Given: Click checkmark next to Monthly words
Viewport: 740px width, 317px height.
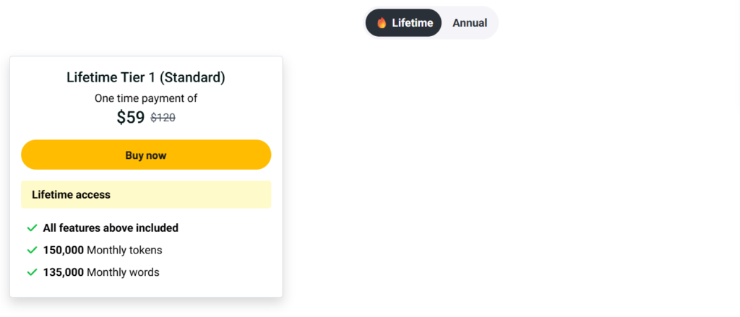Looking at the screenshot, I should [x=32, y=273].
